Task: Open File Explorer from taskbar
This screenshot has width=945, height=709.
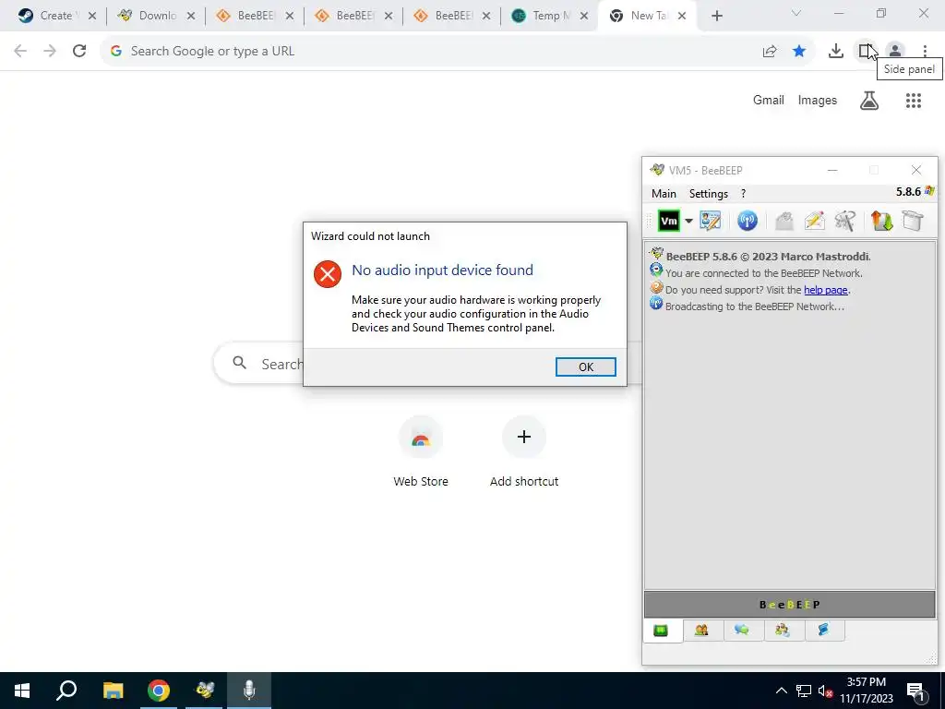Action: coord(112,691)
